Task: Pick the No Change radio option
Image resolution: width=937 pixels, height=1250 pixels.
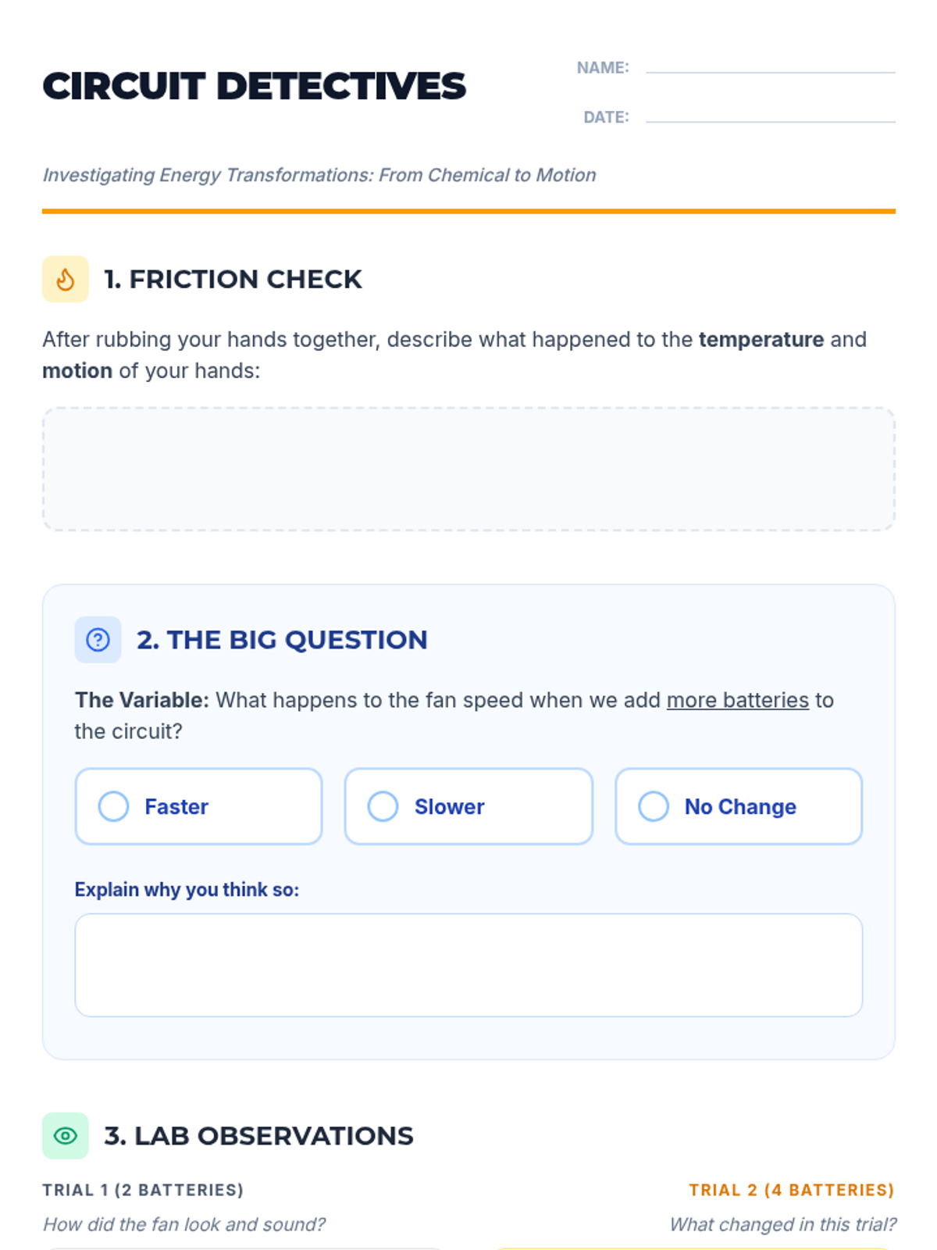Action: click(654, 806)
